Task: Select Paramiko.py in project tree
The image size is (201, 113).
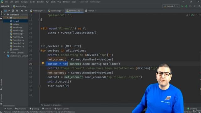Action: coord(18,37)
